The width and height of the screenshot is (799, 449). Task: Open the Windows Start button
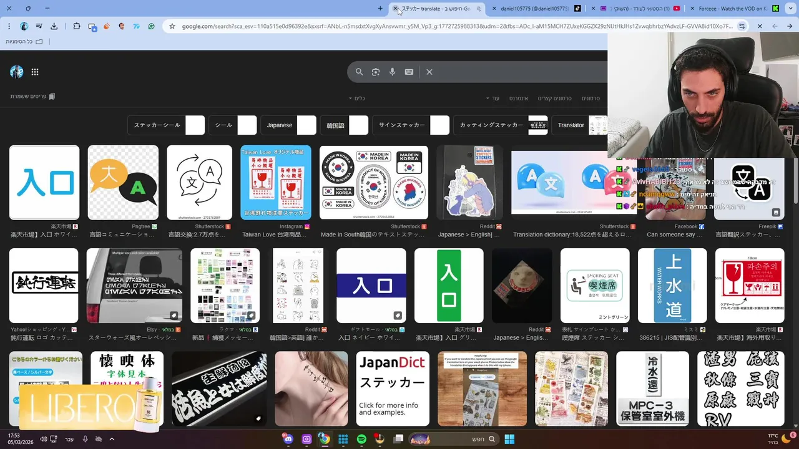[509, 439]
